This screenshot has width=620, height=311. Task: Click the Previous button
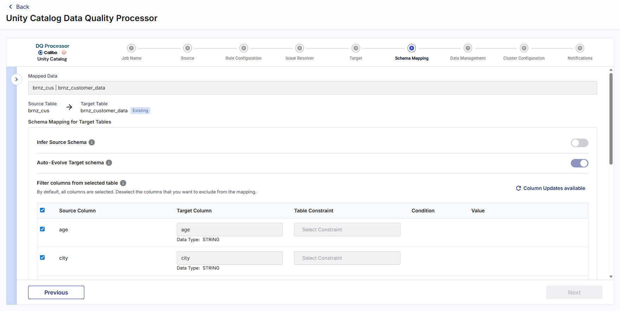point(56,292)
